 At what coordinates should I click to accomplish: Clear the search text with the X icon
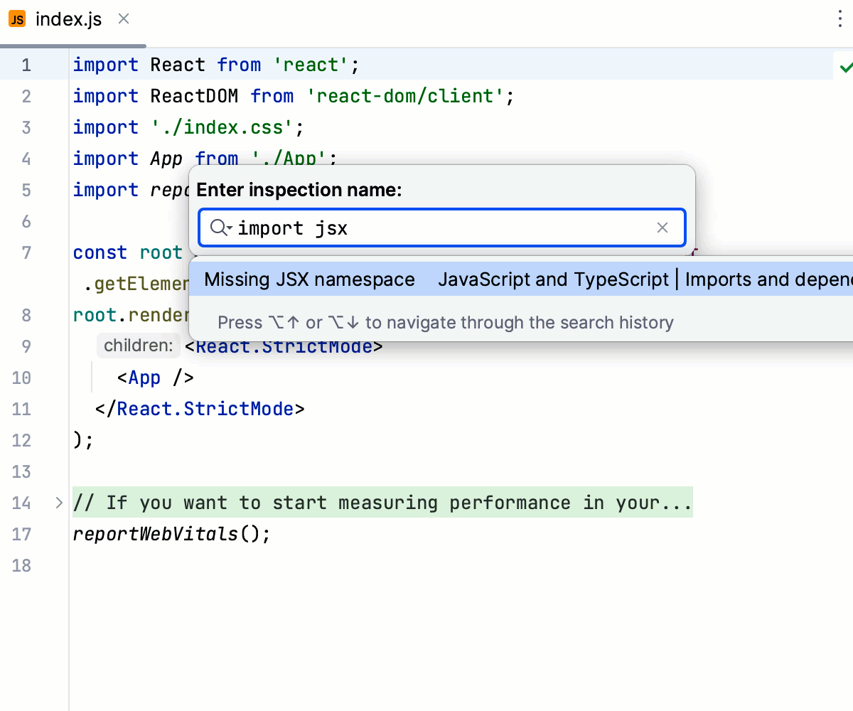pos(662,228)
